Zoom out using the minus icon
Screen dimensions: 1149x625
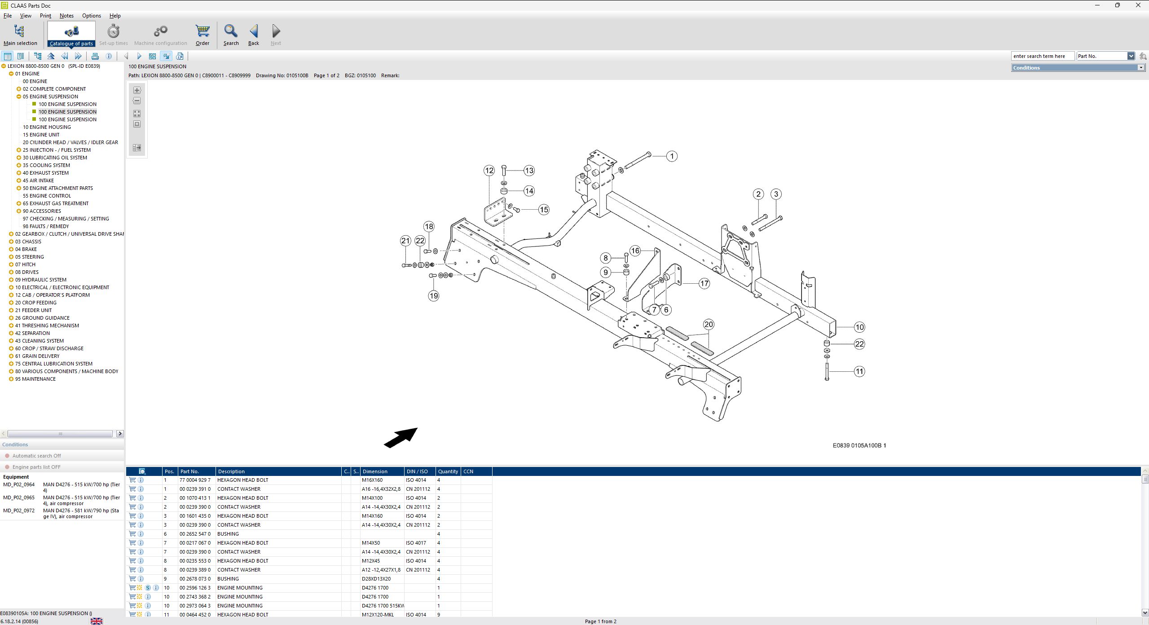136,101
